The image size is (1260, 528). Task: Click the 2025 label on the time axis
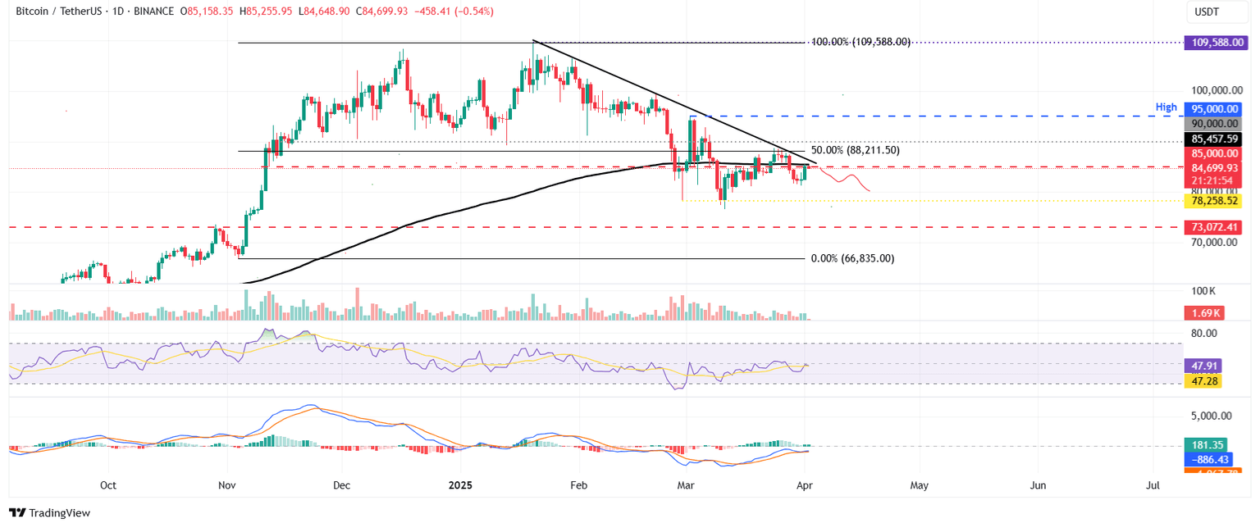point(460,485)
